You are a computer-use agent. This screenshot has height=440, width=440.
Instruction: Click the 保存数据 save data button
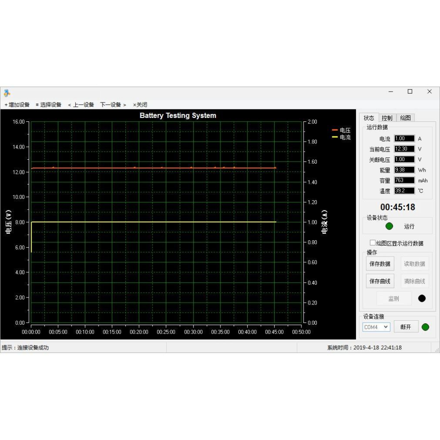pos(380,264)
